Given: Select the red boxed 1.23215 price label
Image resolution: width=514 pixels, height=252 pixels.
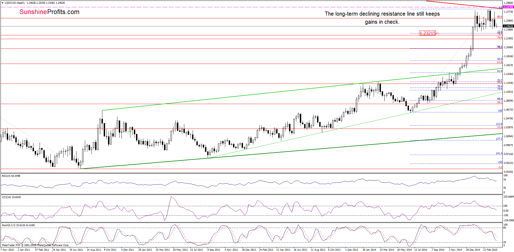Looking at the screenshot, I should tap(427, 33).
